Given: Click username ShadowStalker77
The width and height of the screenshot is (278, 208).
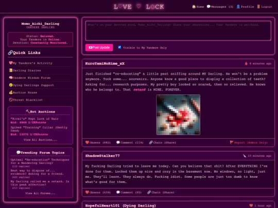Looking at the screenshot, I should tap(102, 156).
